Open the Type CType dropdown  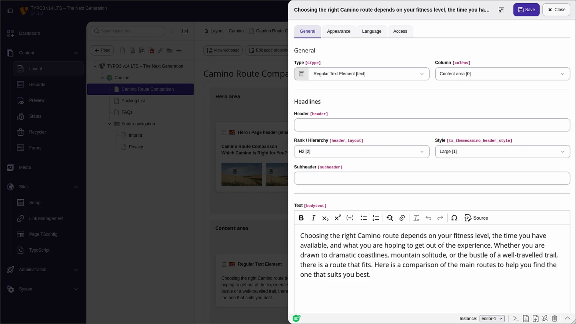368,74
